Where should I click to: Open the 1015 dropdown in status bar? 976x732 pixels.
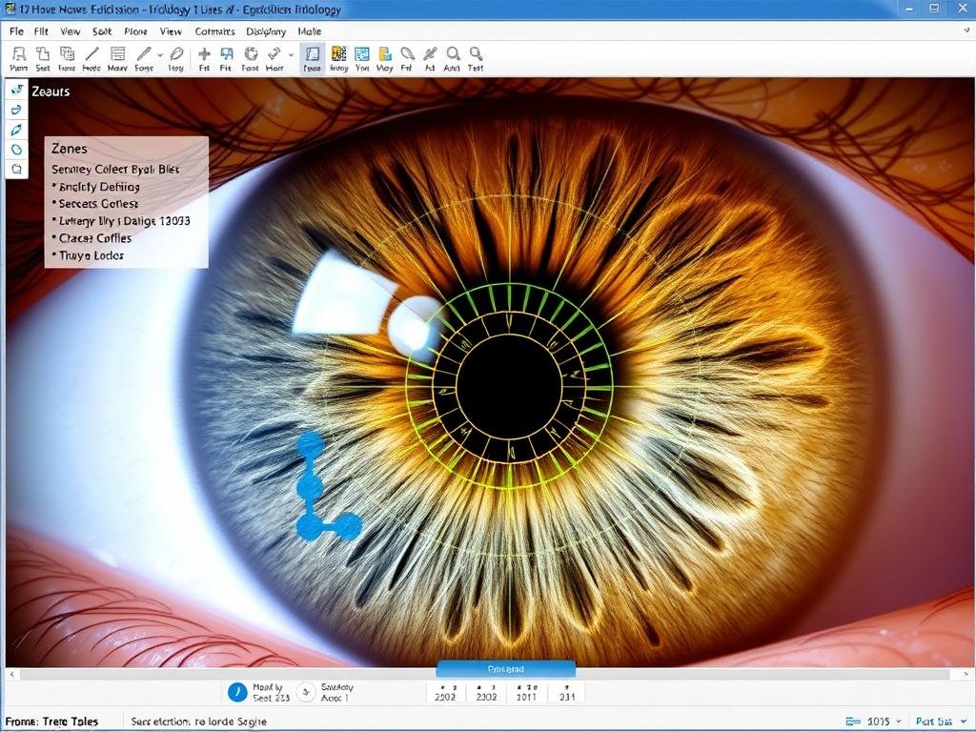899,722
